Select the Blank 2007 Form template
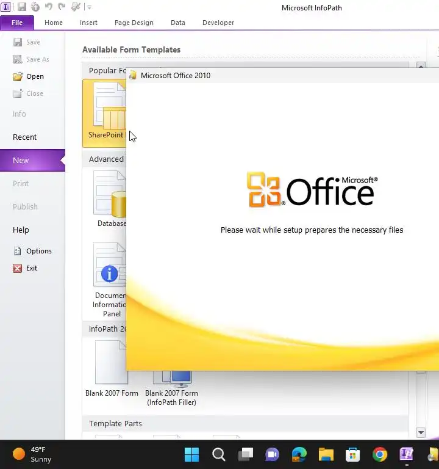Viewport: 439px width, 469px height. point(112,368)
